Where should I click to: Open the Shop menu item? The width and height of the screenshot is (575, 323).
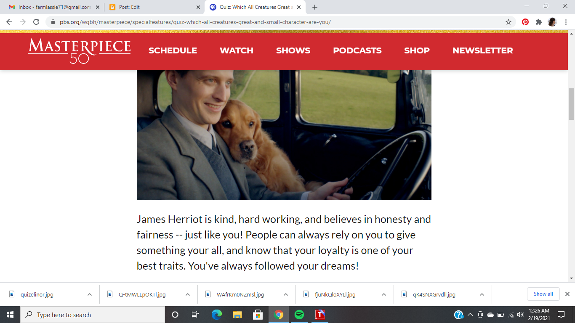tap(417, 50)
